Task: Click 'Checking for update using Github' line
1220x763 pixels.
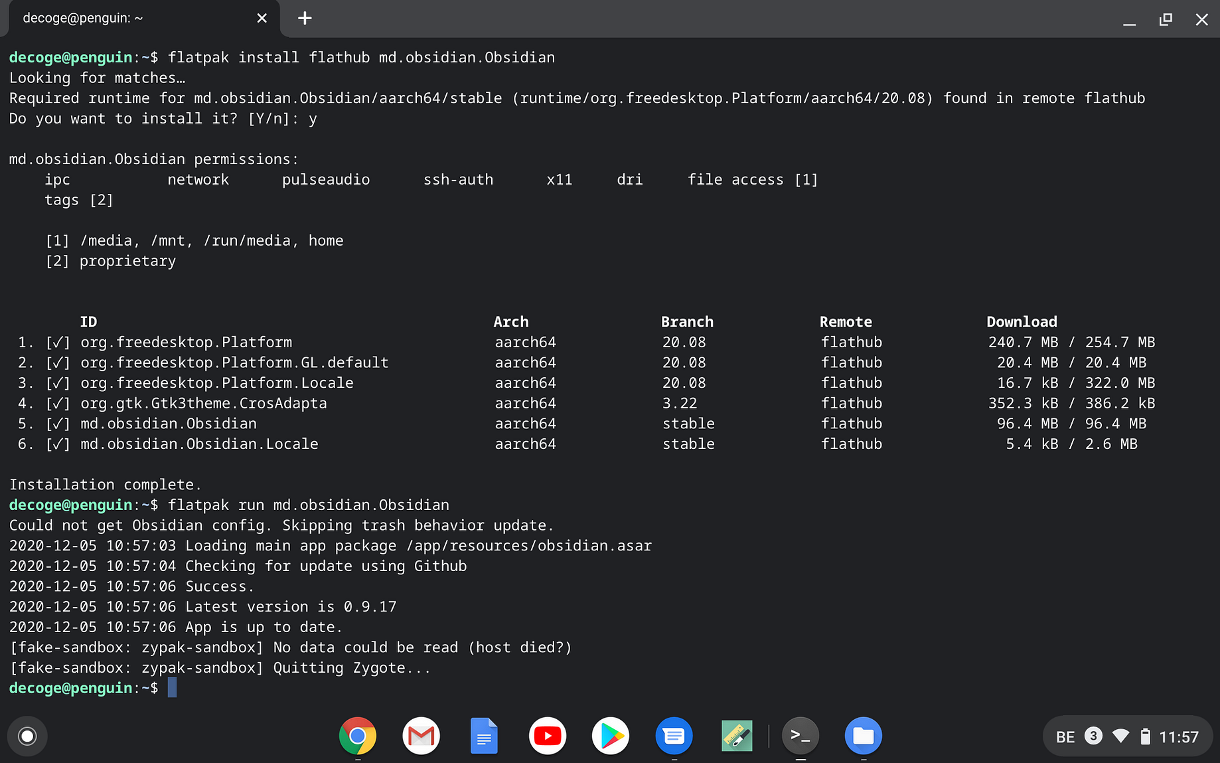Action: click(x=326, y=566)
